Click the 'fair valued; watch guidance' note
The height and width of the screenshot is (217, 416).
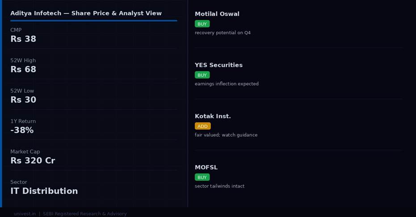tap(226, 135)
